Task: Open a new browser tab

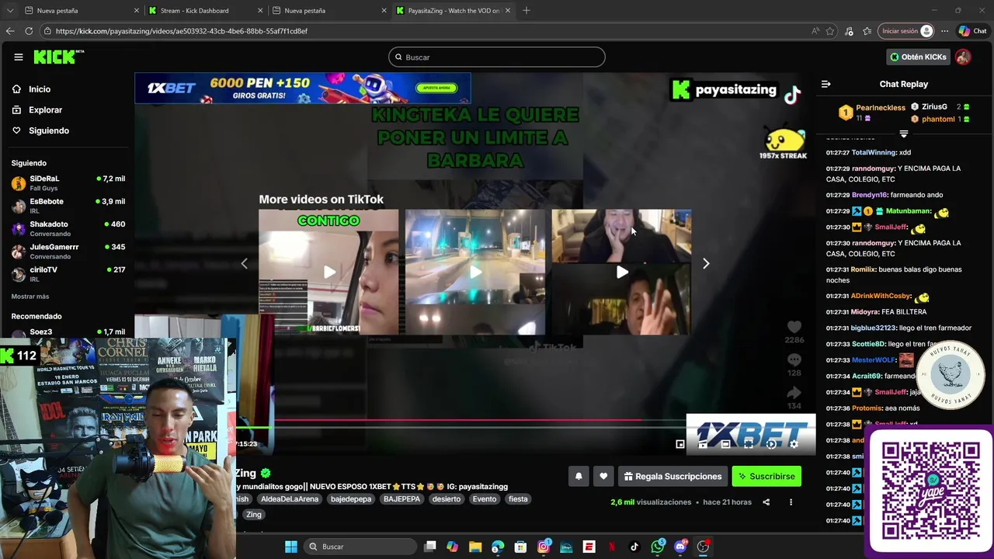Action: (527, 11)
